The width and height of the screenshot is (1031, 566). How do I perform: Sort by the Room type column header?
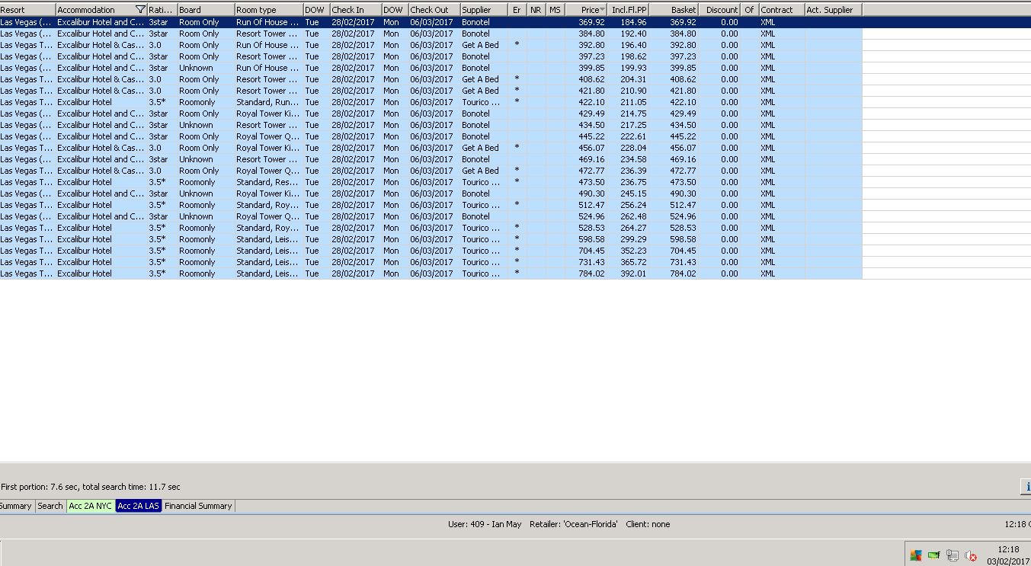coord(268,10)
